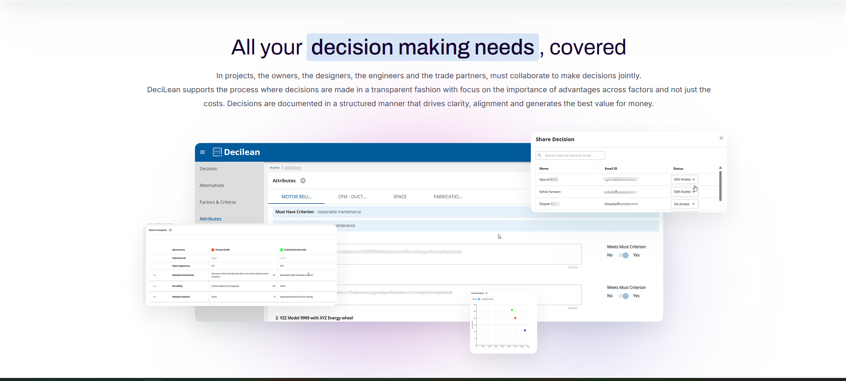Switch to the CFM - DUCT... tab
The width and height of the screenshot is (846, 381).
(x=352, y=197)
